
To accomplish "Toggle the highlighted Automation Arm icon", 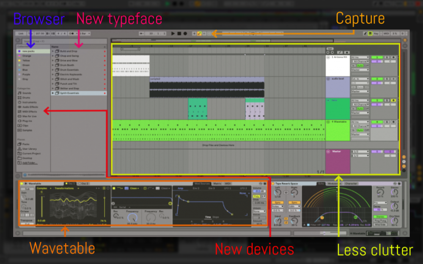I will [x=199, y=34].
